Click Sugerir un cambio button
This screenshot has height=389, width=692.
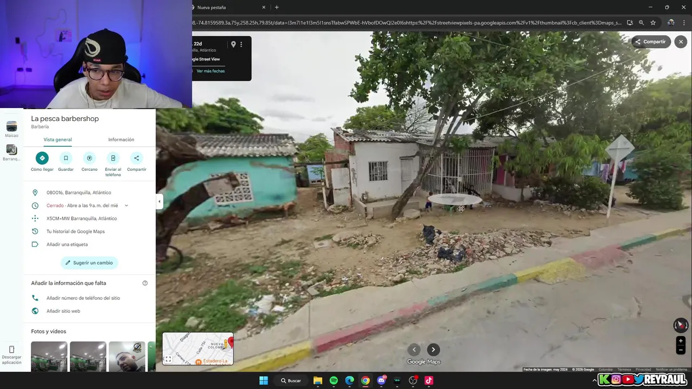89,263
